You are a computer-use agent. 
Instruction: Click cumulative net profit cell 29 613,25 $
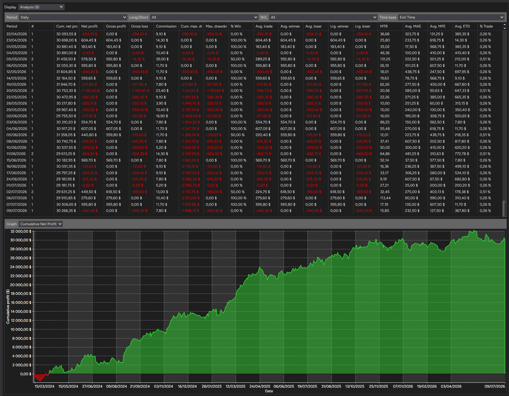pos(66,154)
